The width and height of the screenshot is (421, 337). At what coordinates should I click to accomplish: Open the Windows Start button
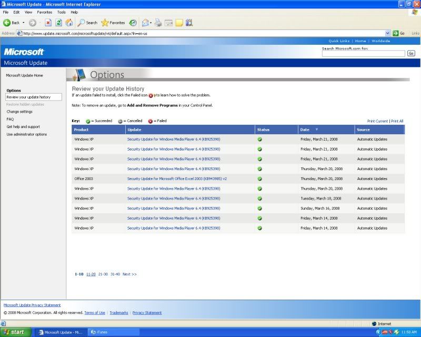coord(15,332)
